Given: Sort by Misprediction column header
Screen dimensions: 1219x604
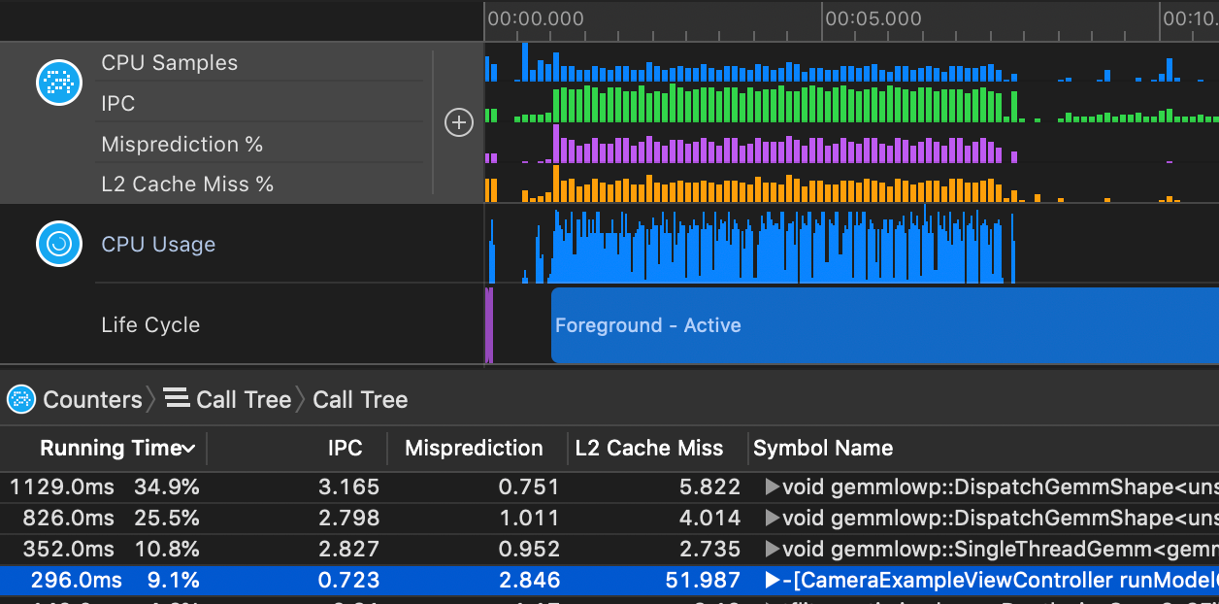Looking at the screenshot, I should (474, 448).
